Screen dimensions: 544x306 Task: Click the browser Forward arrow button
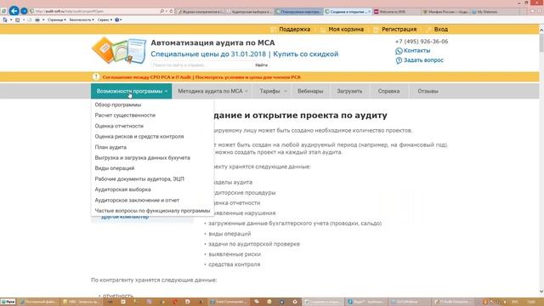pyautogui.click(x=24, y=11)
